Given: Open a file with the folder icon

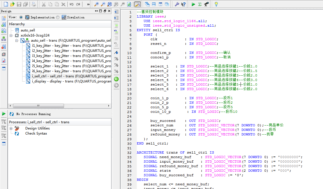Looking at the screenshot, I should pyautogui.click(x=12, y=4).
